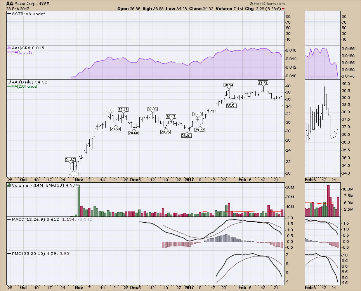Click the Dec label on the price chart axis
This screenshot has width=361, height=291.
point(134,180)
